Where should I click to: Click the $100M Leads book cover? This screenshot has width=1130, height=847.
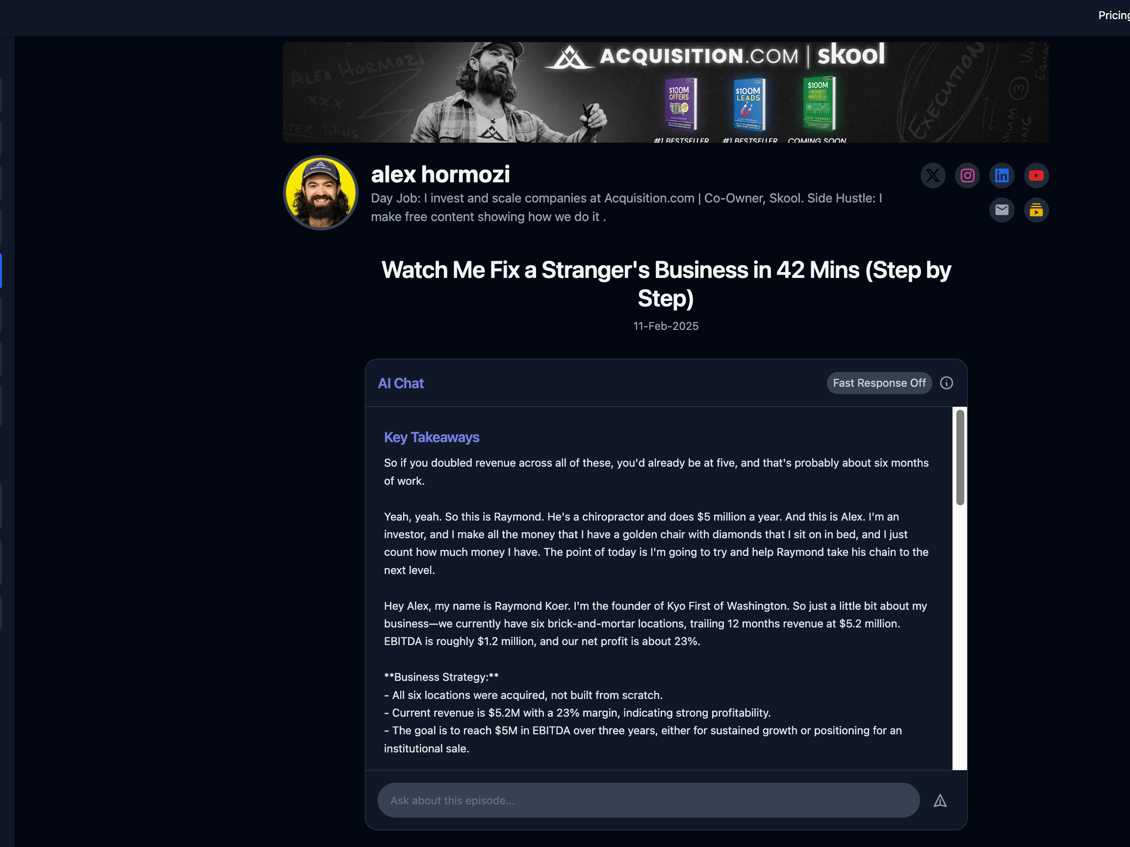749,105
